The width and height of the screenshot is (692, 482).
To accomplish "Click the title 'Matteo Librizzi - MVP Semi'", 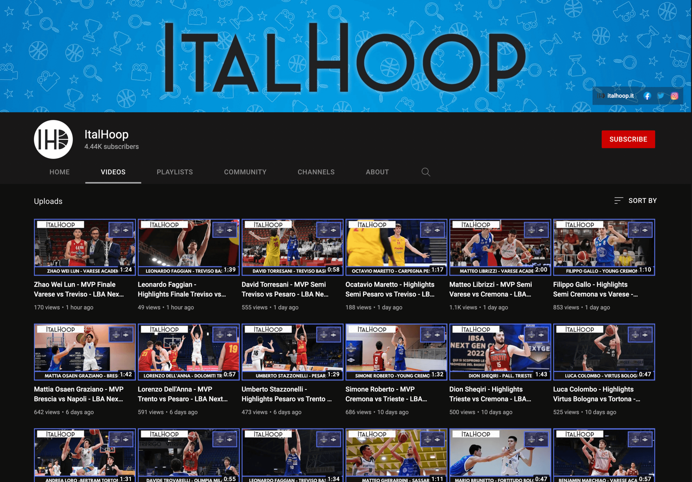I will point(490,289).
